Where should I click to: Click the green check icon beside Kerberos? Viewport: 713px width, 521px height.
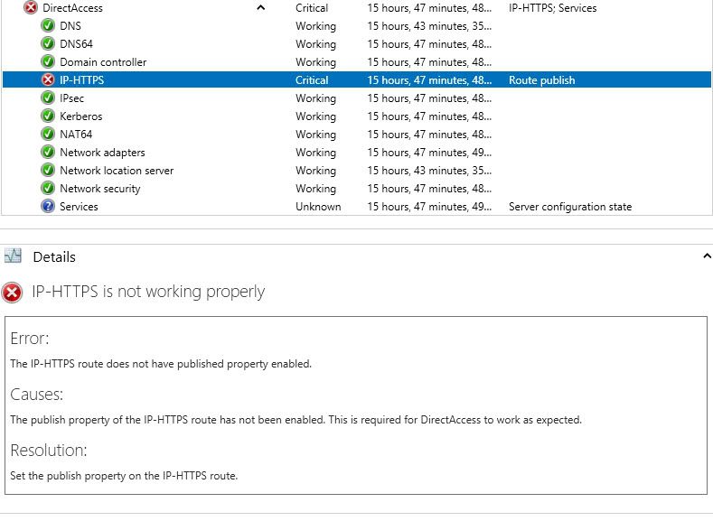point(48,116)
